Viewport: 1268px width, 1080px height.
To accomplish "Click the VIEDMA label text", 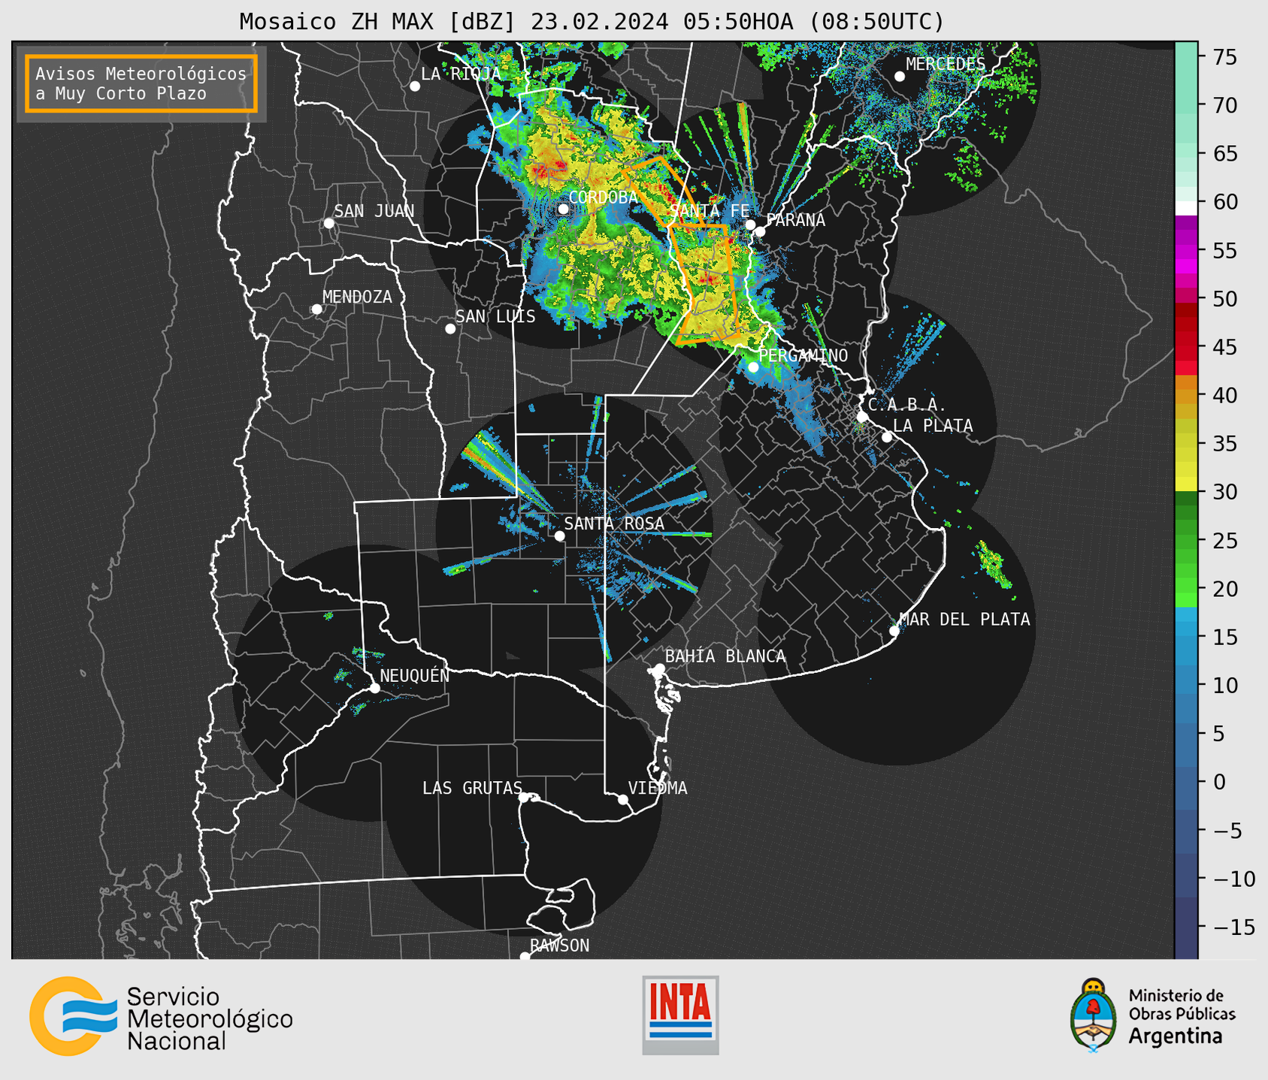I will point(658,789).
